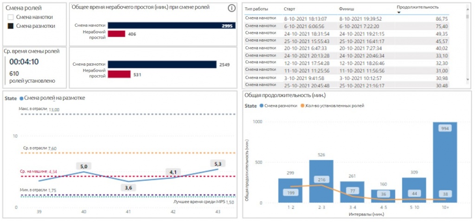
Task: Select the Старт column header
Action: click(289, 9)
